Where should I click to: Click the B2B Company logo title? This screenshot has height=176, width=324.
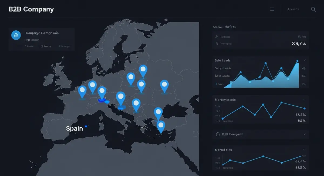tap(31, 9)
